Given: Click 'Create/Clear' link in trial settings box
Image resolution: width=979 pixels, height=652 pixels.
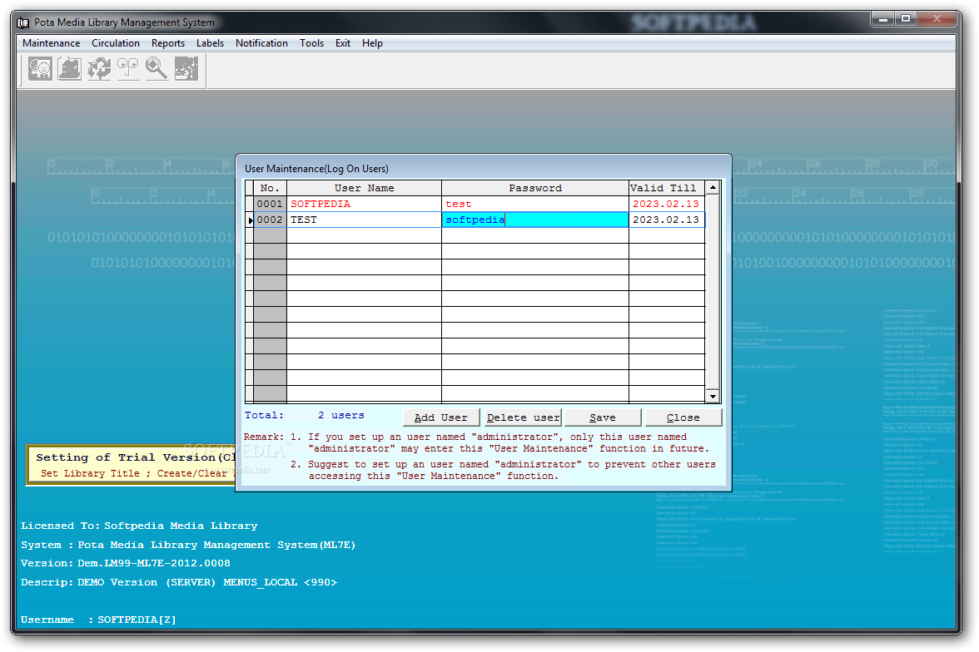Looking at the screenshot, I should [192, 473].
